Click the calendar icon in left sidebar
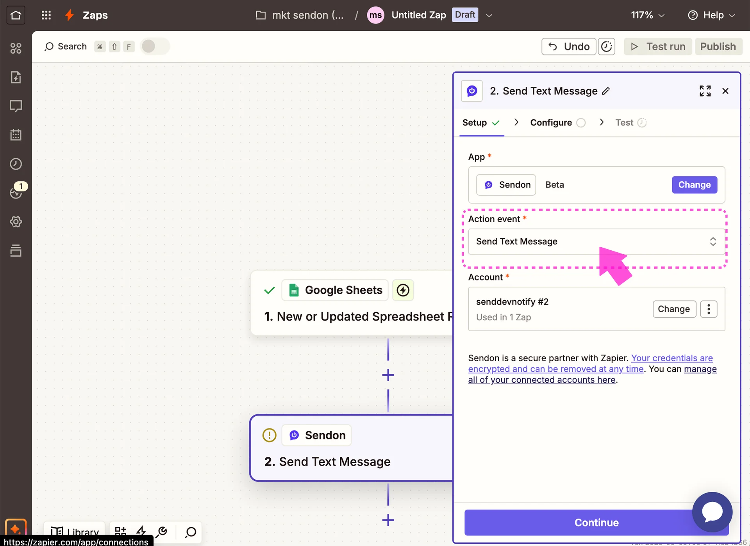Viewport: 750px width, 546px height. pyautogui.click(x=16, y=135)
